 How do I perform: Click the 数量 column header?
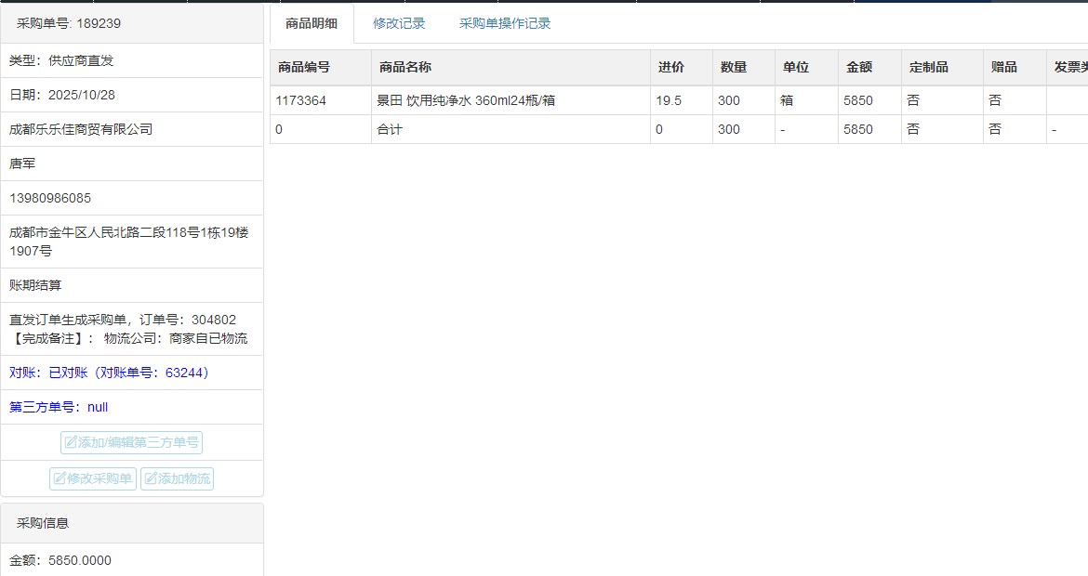[x=733, y=68]
